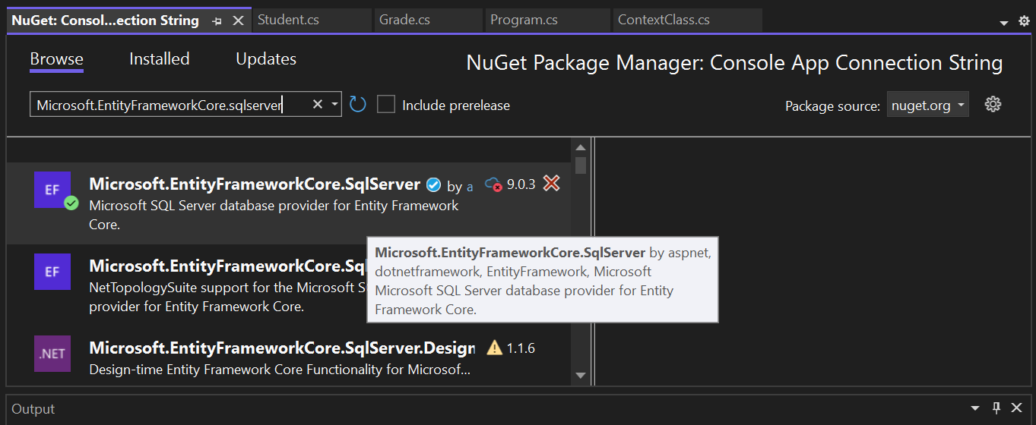Click the scroll down arrow of package list

(581, 375)
